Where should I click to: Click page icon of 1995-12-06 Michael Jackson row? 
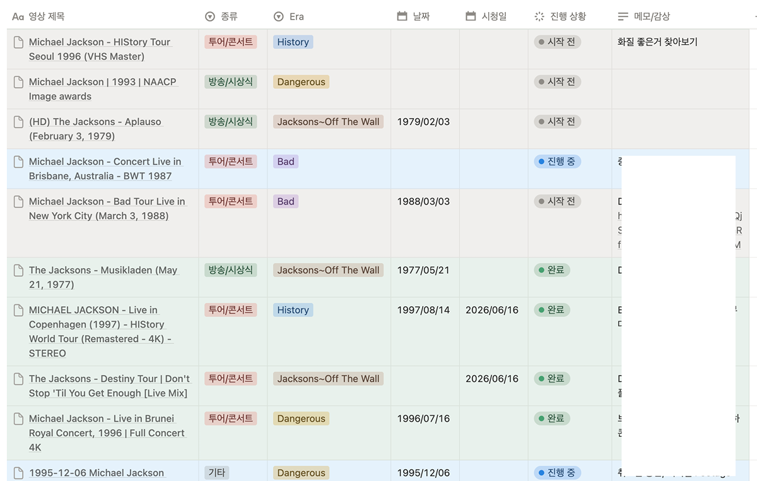19,473
